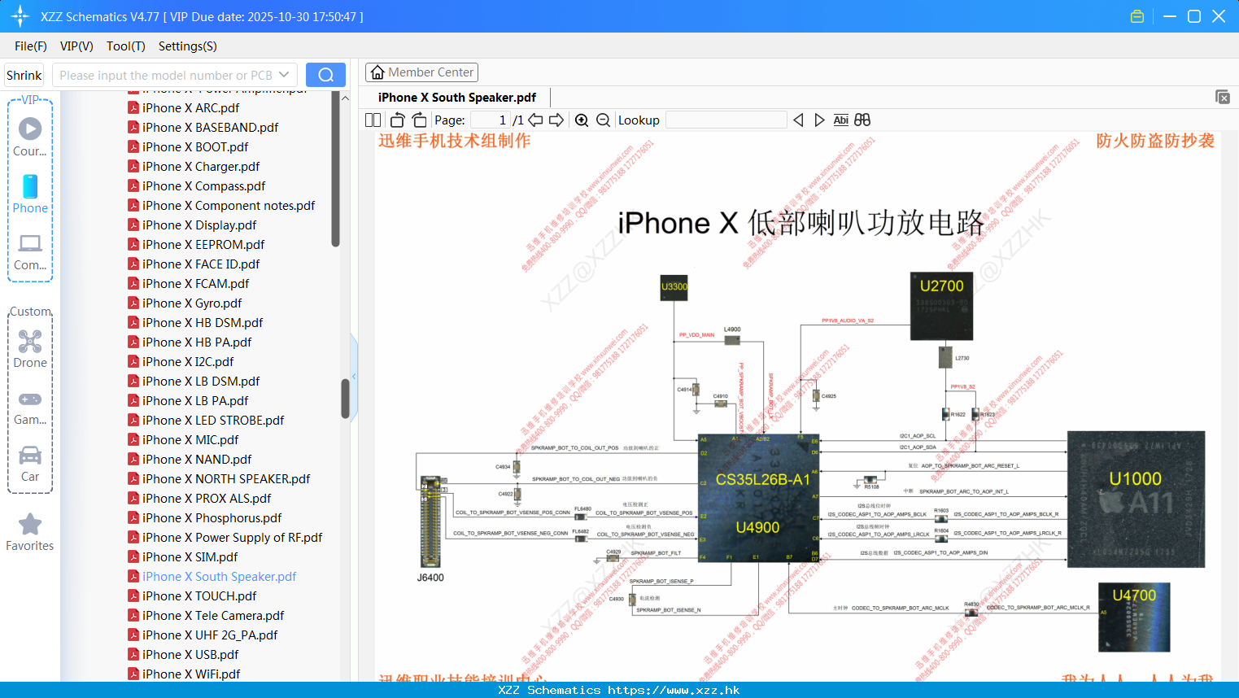Click the blue search button

(325, 75)
